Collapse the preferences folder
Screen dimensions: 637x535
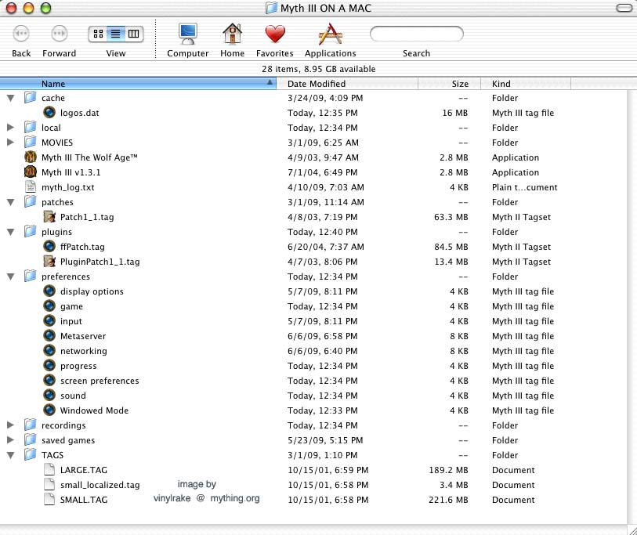(x=10, y=277)
